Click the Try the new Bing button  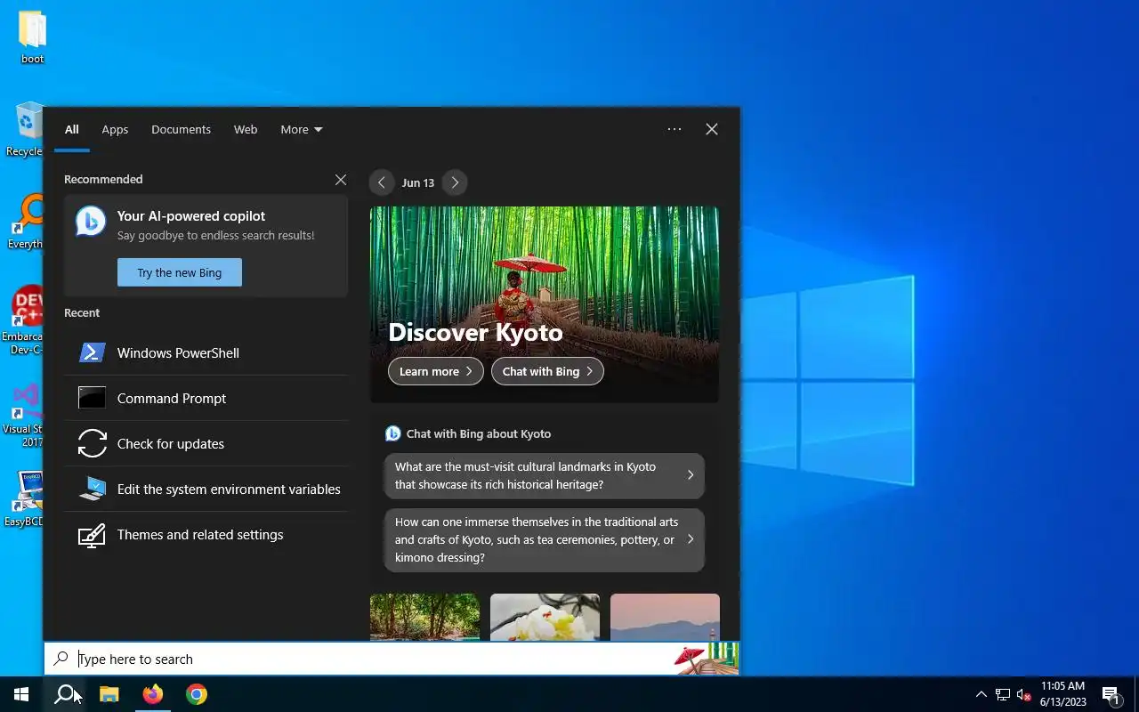180,272
